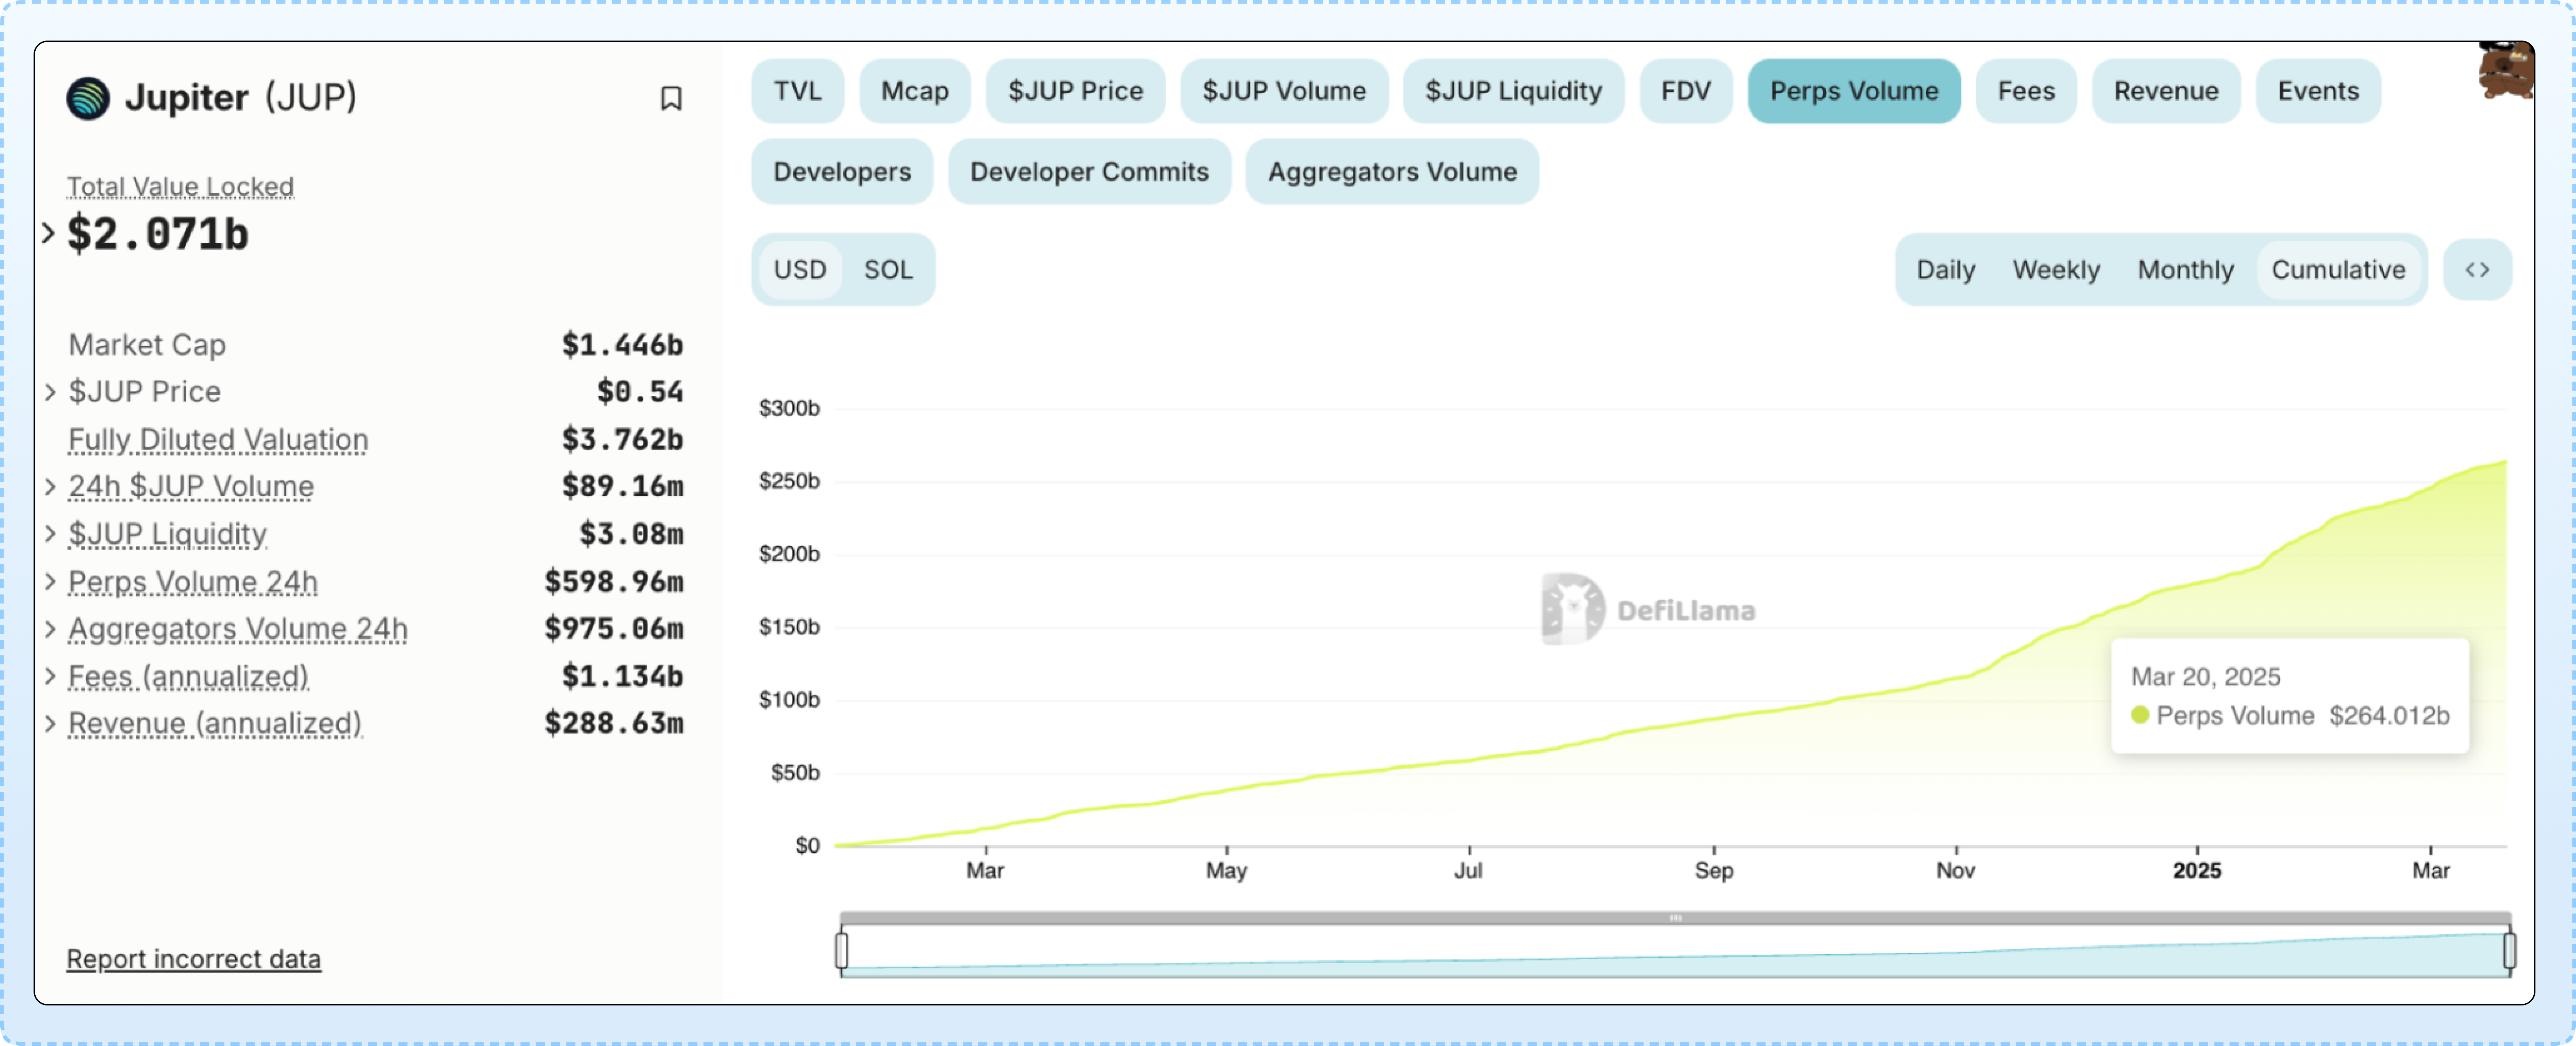Toggle the TVL chart series
The image size is (2576, 1046).
[797, 91]
